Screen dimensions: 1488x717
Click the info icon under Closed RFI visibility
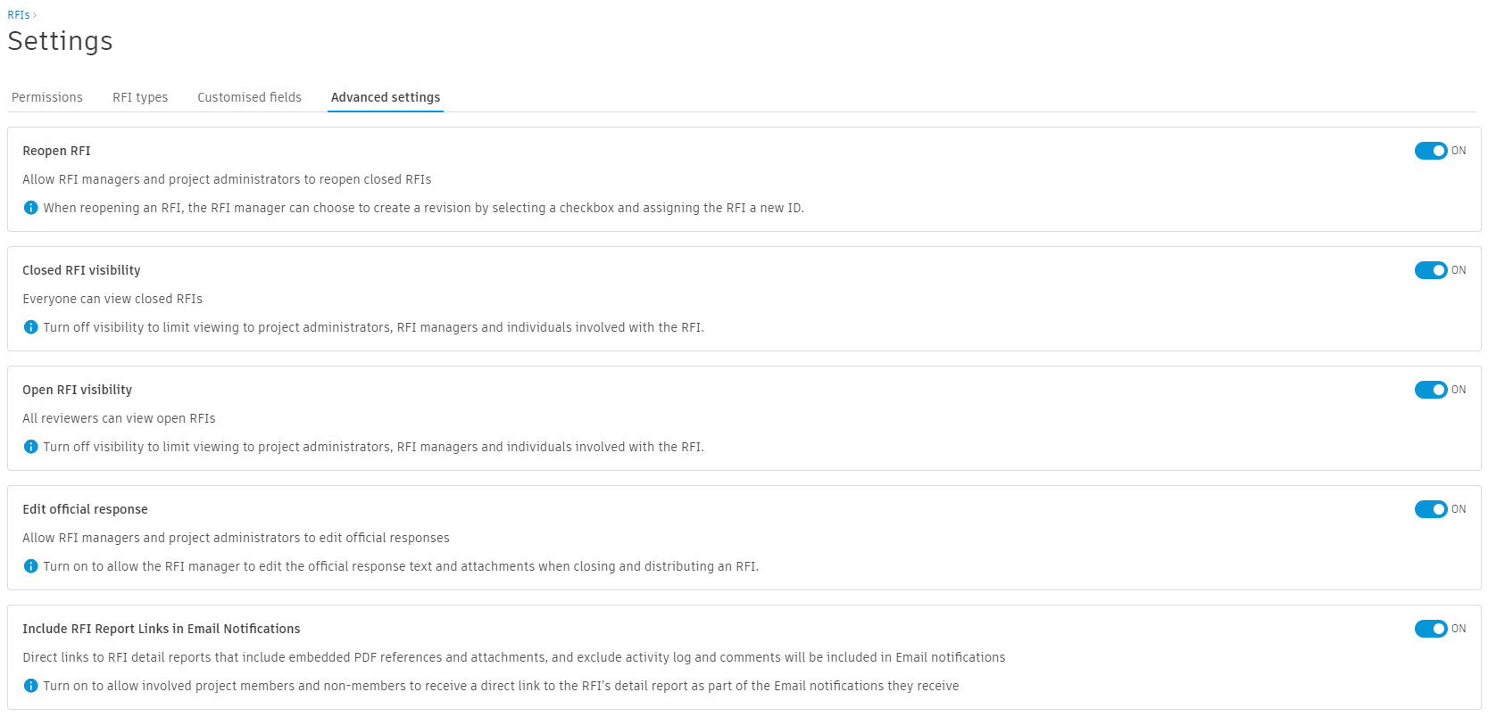(x=30, y=327)
